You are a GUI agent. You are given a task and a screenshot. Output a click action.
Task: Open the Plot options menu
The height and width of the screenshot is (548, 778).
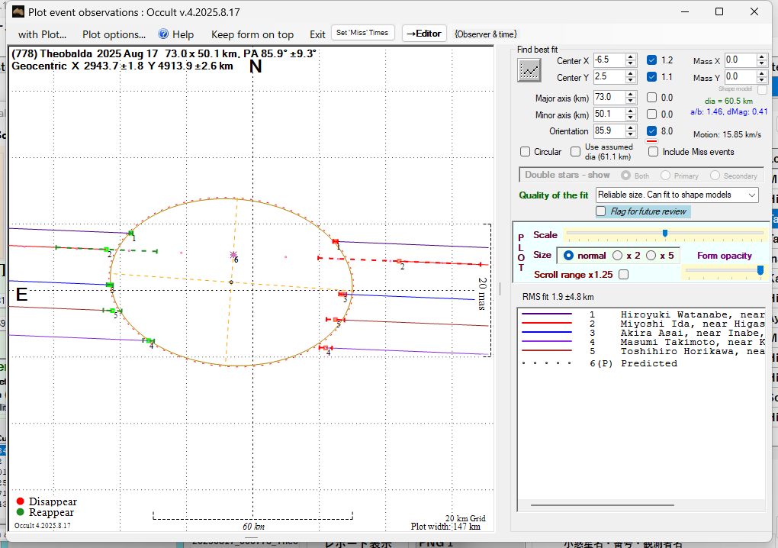(114, 34)
